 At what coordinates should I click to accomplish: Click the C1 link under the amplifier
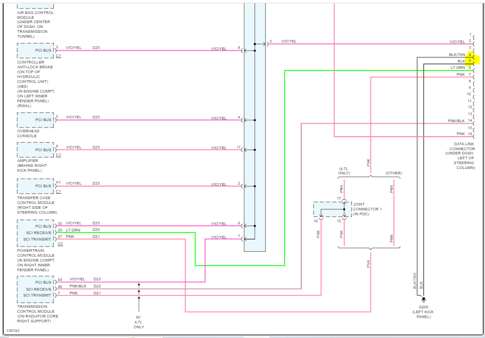click(x=58, y=155)
